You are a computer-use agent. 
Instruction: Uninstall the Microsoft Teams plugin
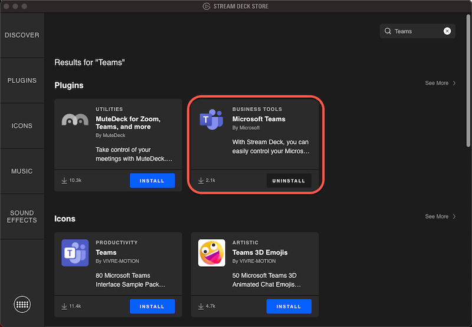(x=289, y=181)
